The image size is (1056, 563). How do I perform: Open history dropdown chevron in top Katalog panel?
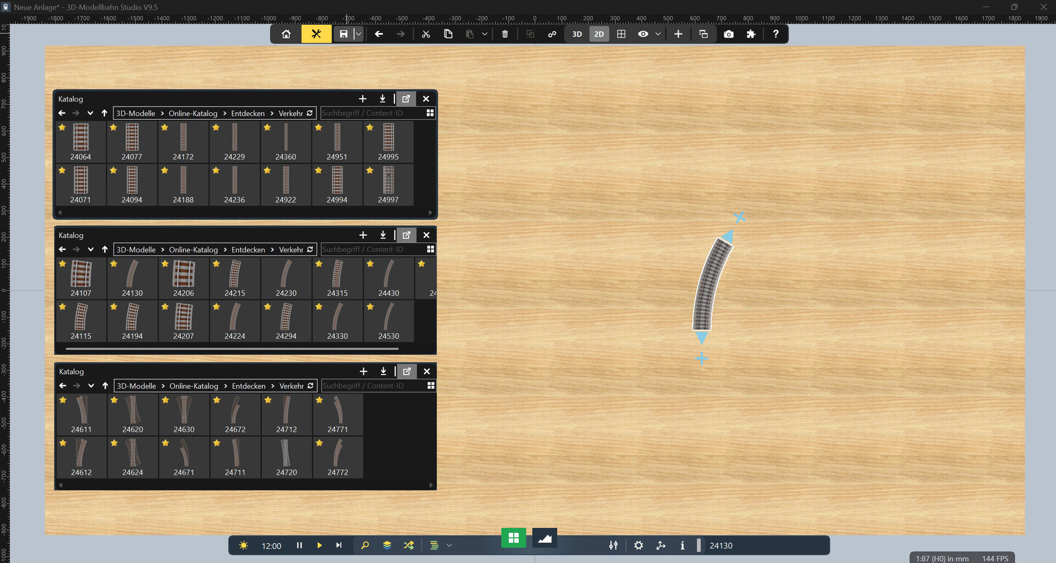pyautogui.click(x=90, y=113)
